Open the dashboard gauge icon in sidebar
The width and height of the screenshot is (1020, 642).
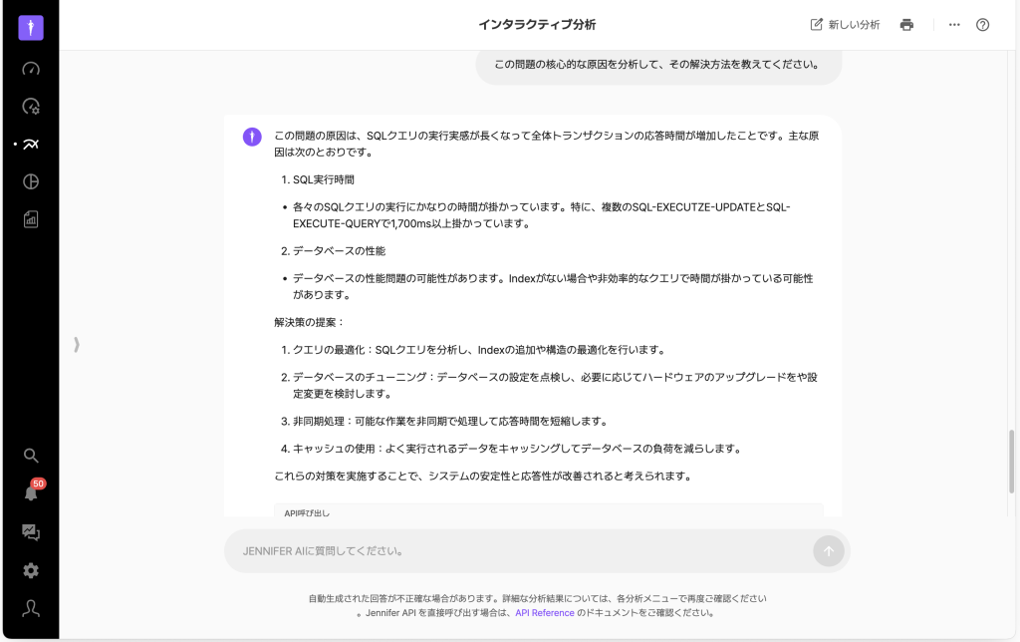[31, 69]
